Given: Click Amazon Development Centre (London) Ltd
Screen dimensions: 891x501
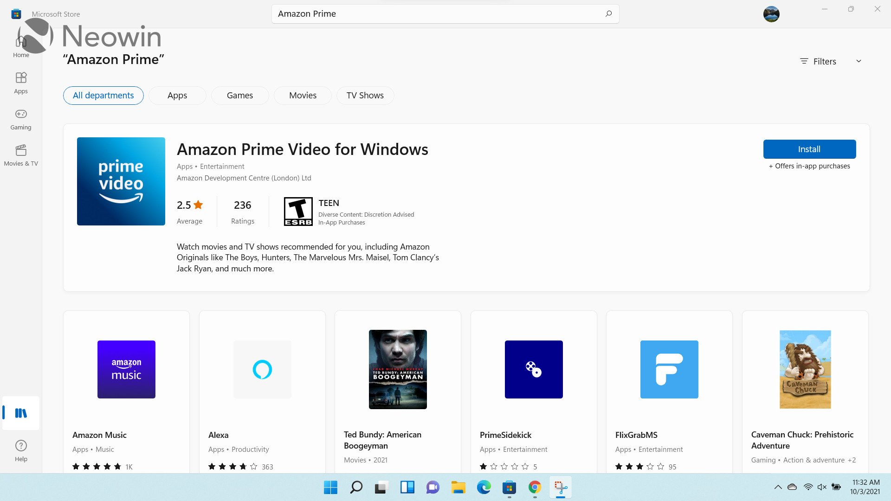Looking at the screenshot, I should 244,178.
